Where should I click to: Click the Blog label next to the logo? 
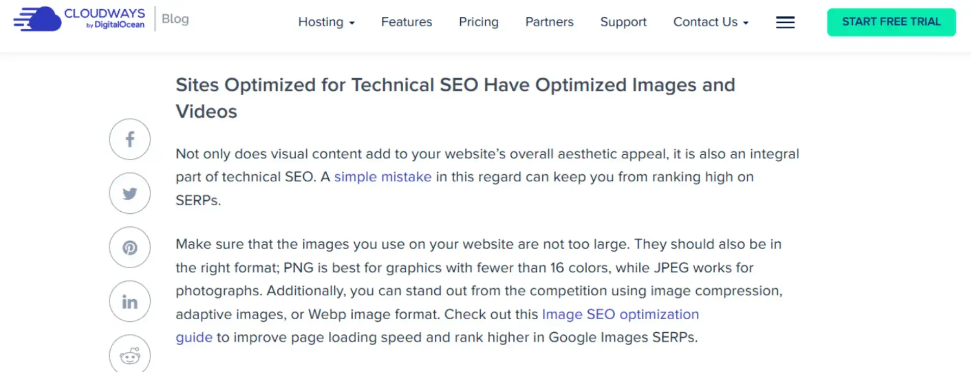(174, 19)
